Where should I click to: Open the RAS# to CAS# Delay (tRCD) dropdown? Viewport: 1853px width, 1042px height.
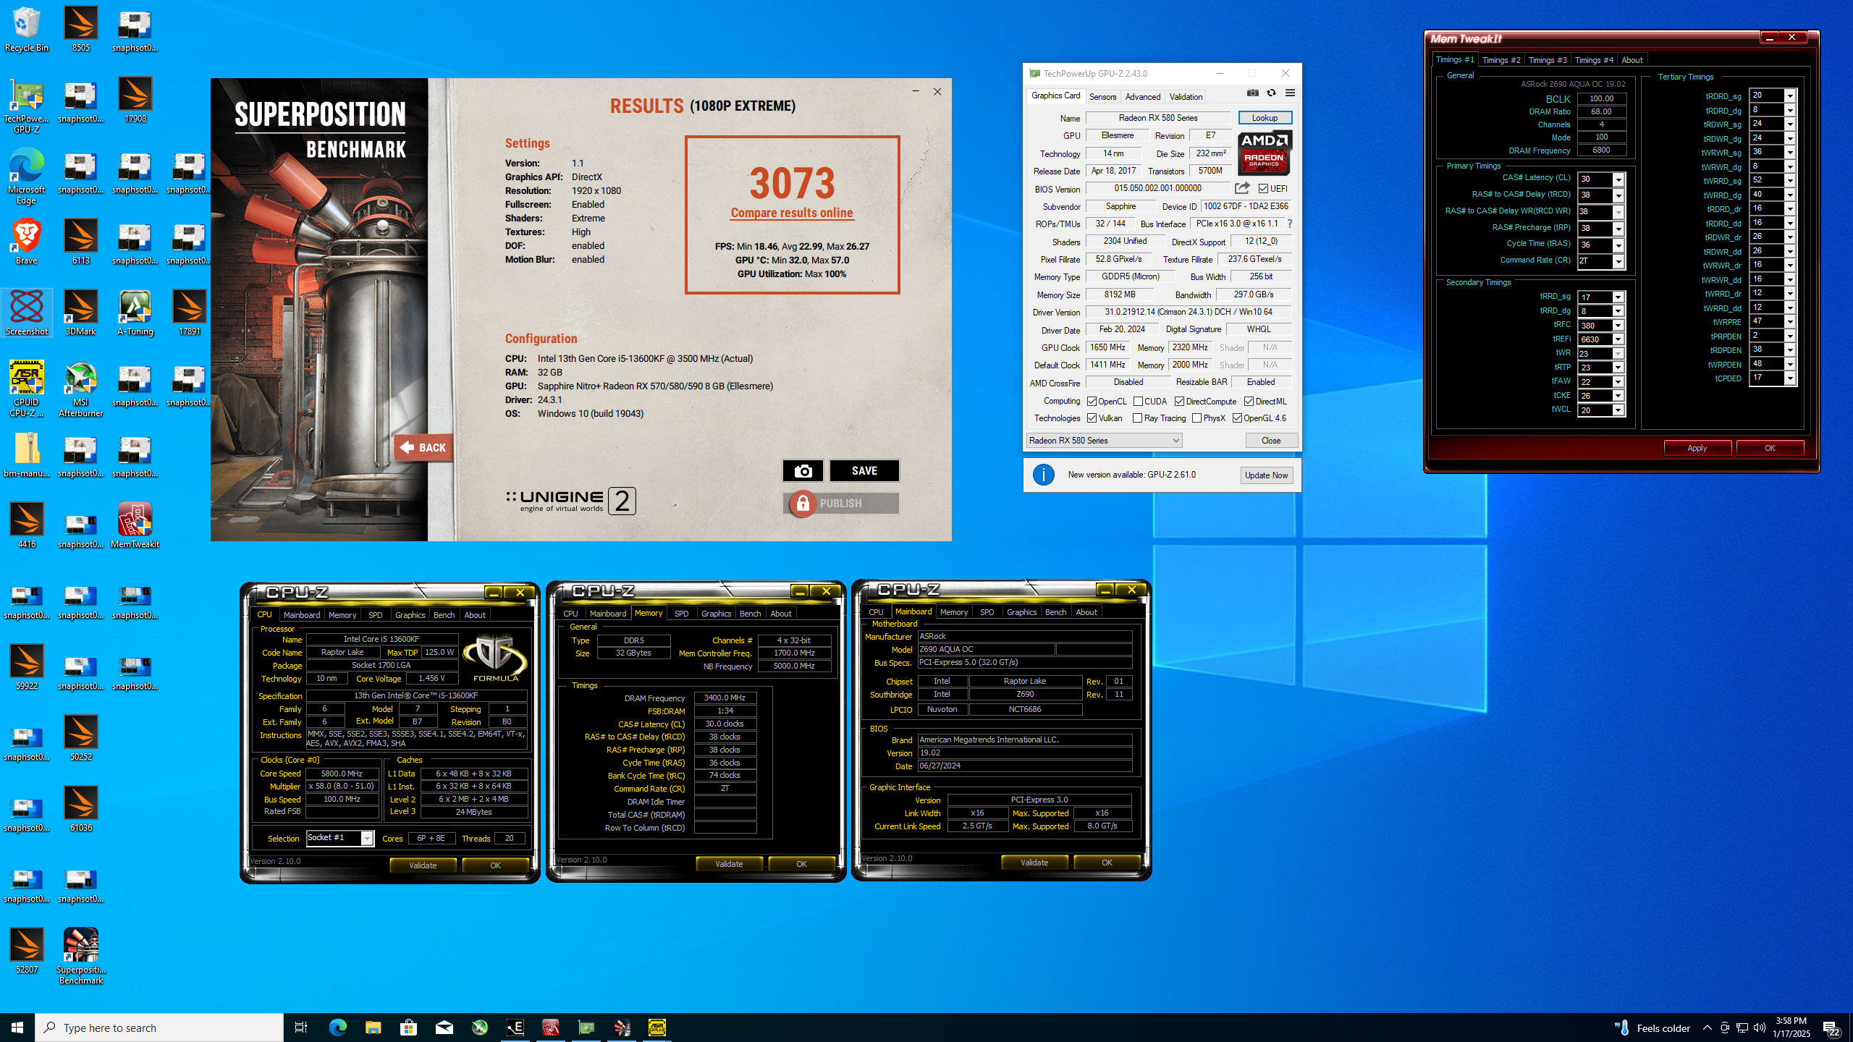(1618, 195)
